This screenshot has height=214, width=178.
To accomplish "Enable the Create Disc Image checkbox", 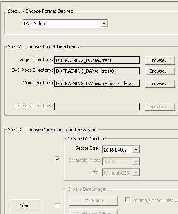I will click(x=57, y=206).
